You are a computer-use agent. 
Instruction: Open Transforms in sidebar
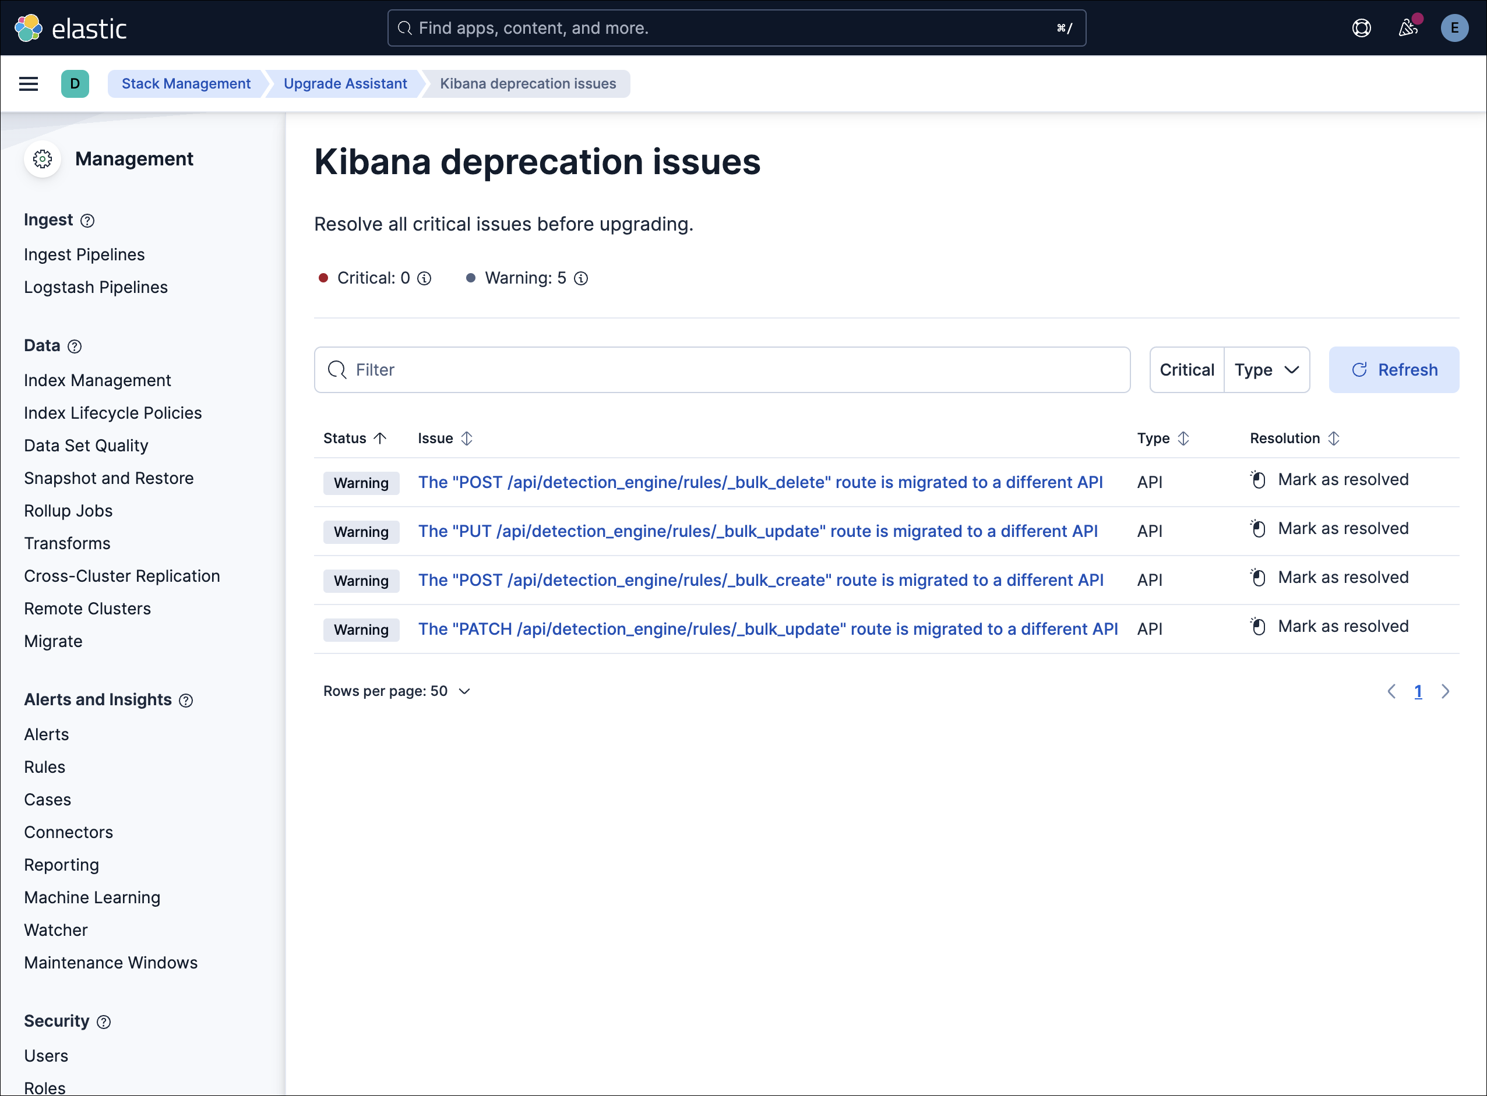tap(67, 543)
